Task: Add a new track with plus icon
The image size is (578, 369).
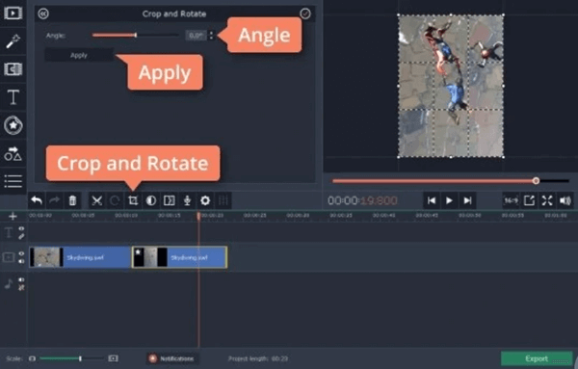Action: 13,216
